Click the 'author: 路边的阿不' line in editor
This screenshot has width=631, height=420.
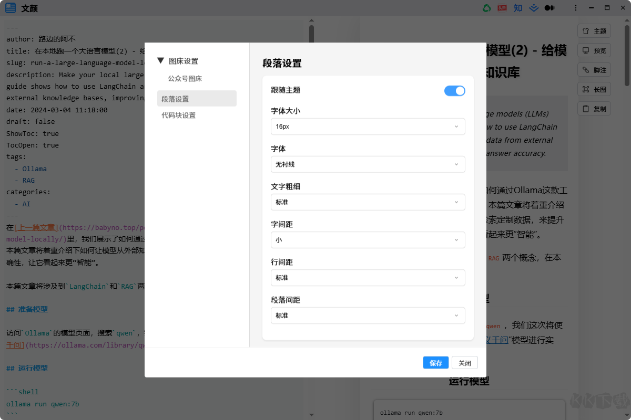coord(41,39)
